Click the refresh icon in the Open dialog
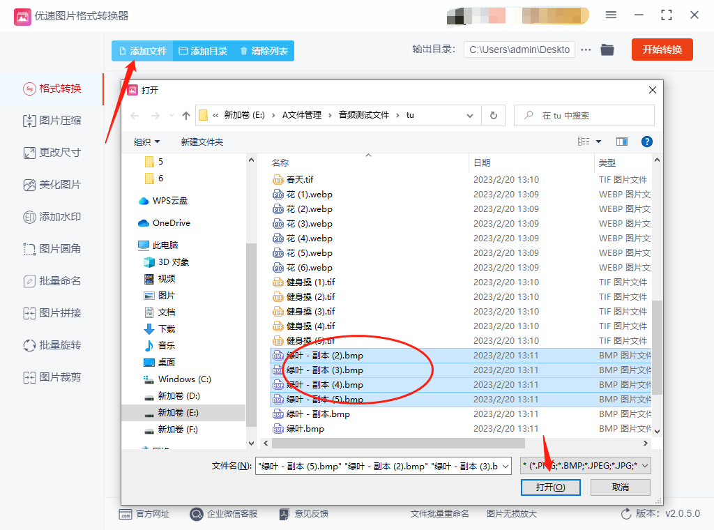Screen dimensions: 714x530 tap(493, 115)
